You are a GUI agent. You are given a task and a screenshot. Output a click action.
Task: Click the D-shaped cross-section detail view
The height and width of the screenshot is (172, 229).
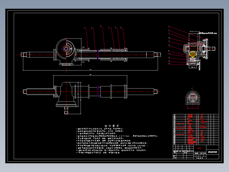point(193,98)
